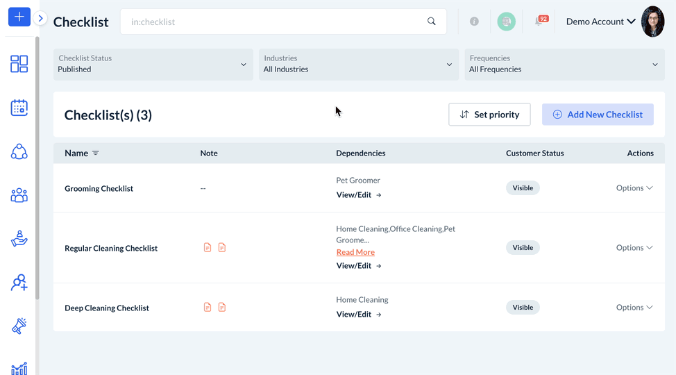Click the megaphone marketing icon in sidebar
676x375 pixels.
pyautogui.click(x=19, y=326)
